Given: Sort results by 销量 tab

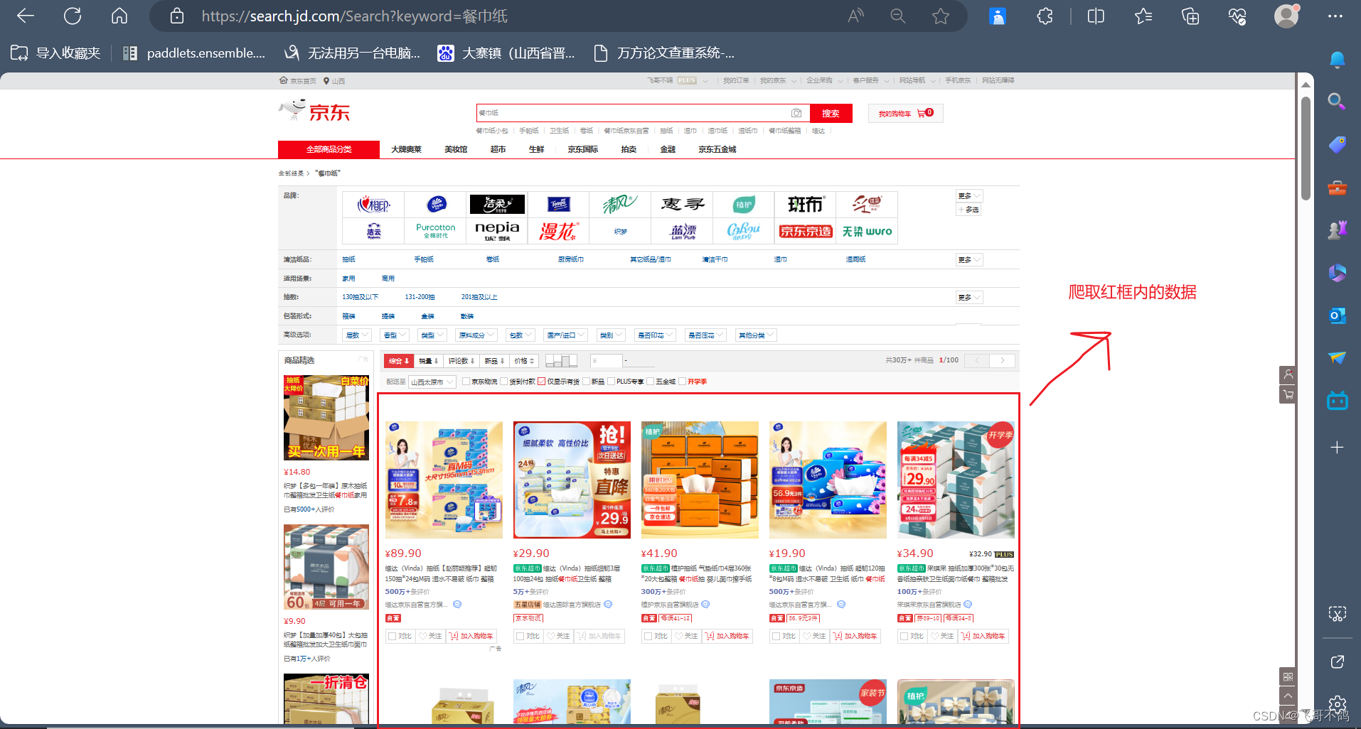Looking at the screenshot, I should pos(429,361).
